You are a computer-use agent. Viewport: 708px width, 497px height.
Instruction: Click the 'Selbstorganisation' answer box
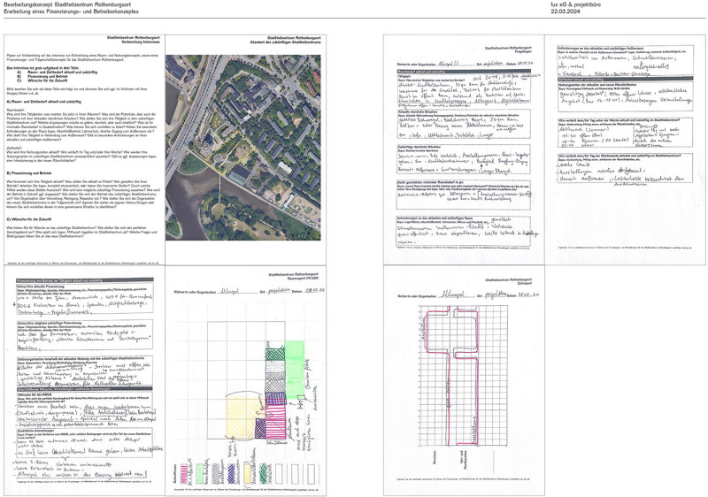84,371
